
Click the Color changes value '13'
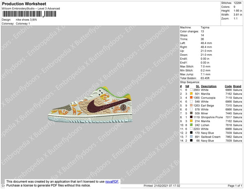pos(202,31)
